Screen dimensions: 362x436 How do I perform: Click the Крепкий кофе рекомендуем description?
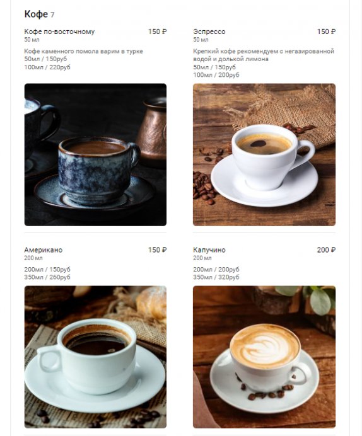coord(264,55)
